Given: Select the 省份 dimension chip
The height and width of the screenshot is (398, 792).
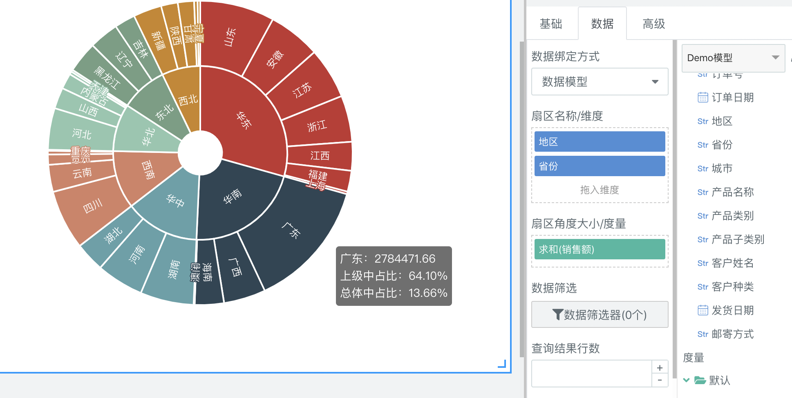Looking at the screenshot, I should tap(600, 166).
